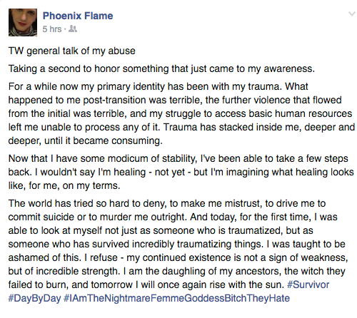Follow the #DayByDay hashtag link
Screen dimensions: 357x318
pyautogui.click(x=34, y=298)
